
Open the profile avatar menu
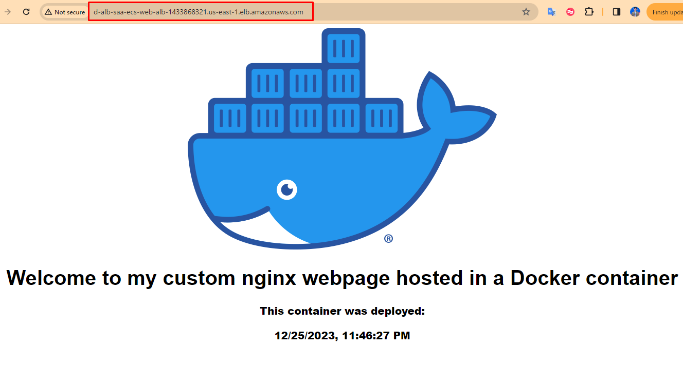[635, 12]
